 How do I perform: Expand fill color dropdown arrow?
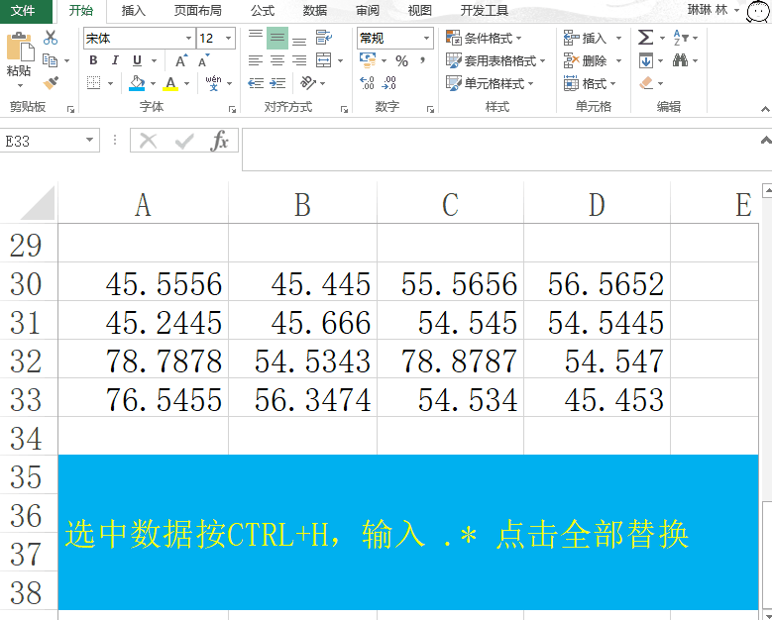153,83
